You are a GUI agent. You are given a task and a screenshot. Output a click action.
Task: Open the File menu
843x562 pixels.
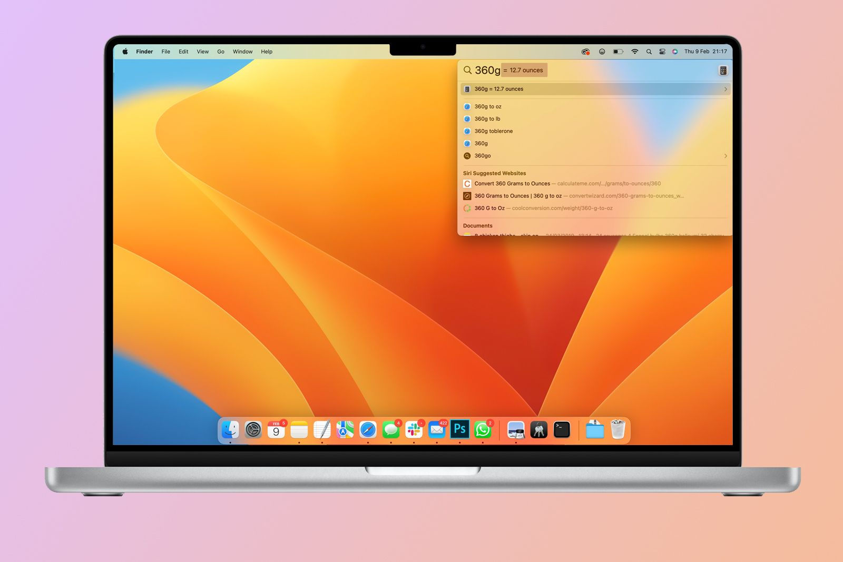click(166, 52)
